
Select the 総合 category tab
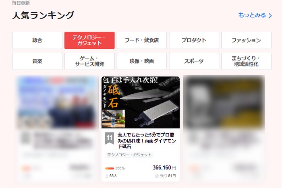tap(37, 40)
